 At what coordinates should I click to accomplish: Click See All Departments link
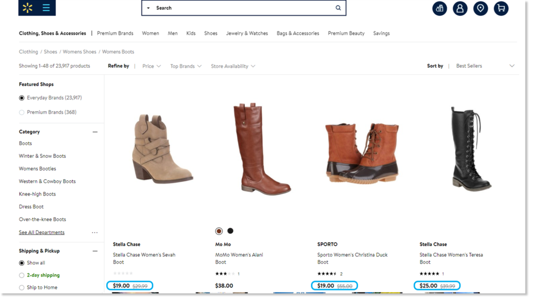pos(41,232)
